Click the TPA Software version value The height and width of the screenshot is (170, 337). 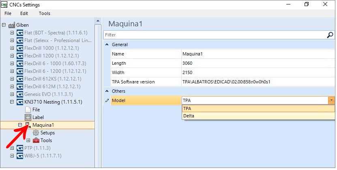point(258,82)
